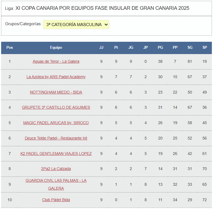
Task: Select MAGIC PADEL ARUCAS by: SIROCO link
Action: click(x=56, y=123)
